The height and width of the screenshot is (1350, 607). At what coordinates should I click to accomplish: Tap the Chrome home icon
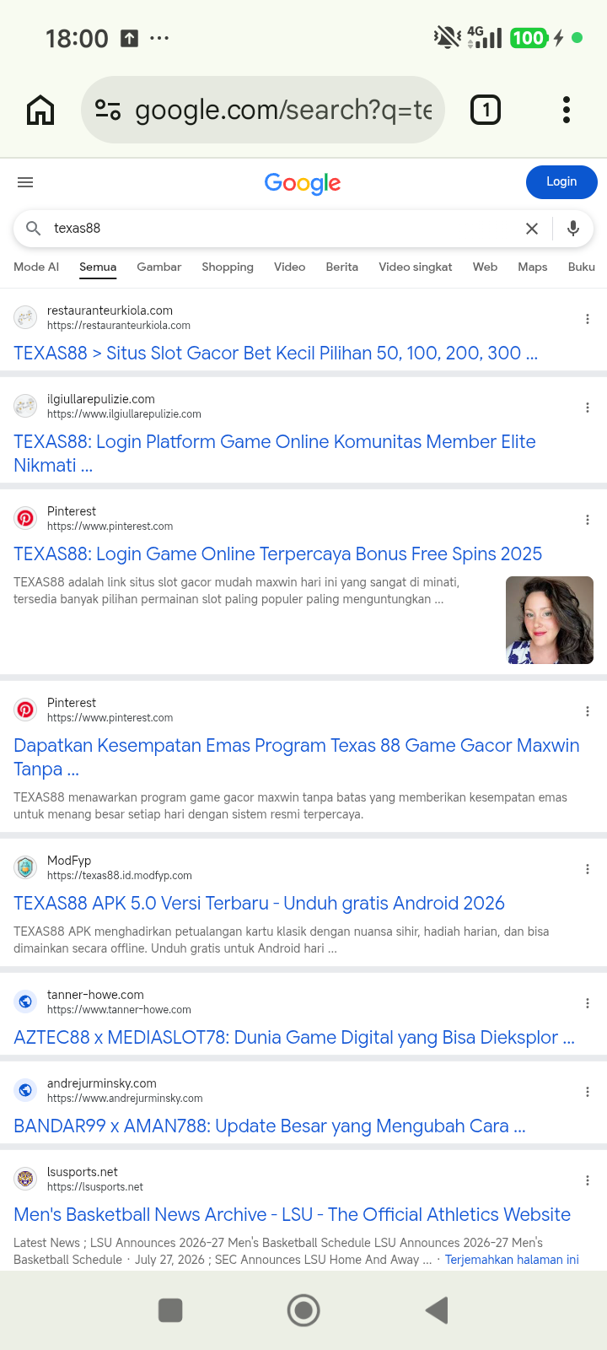coord(40,110)
